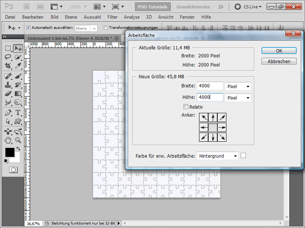The width and height of the screenshot is (305, 228).
Task: Select the Clone Stamp tool
Action: click(x=8, y=85)
